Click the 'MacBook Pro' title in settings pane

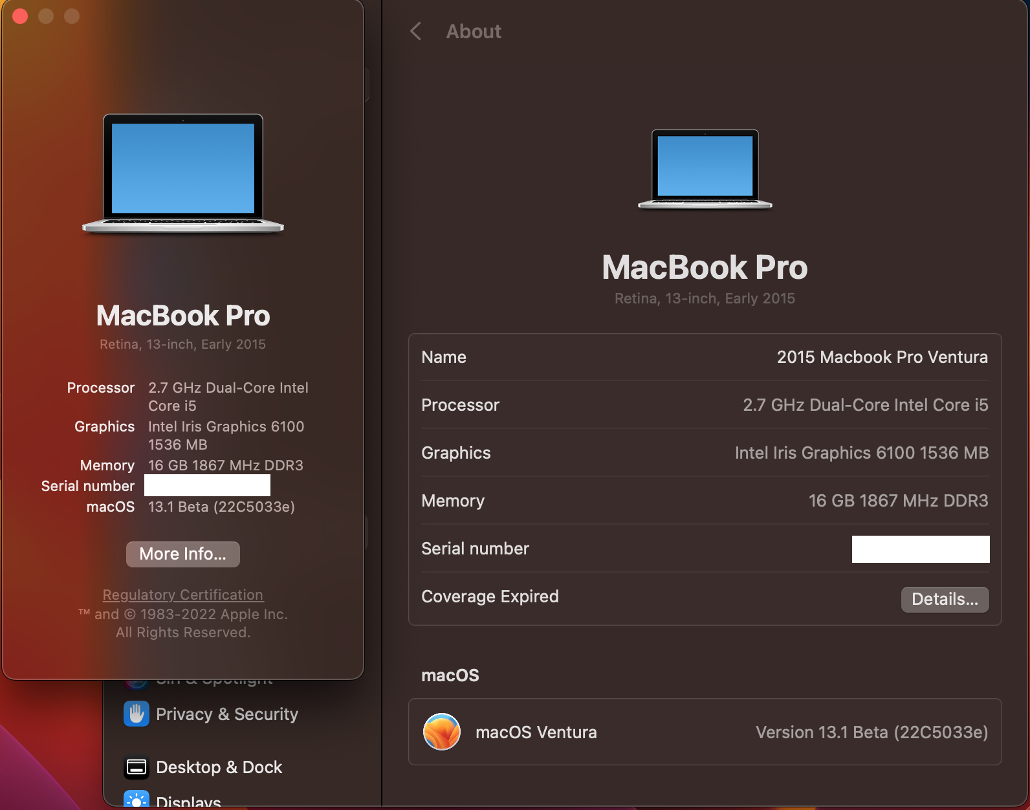[x=705, y=267]
